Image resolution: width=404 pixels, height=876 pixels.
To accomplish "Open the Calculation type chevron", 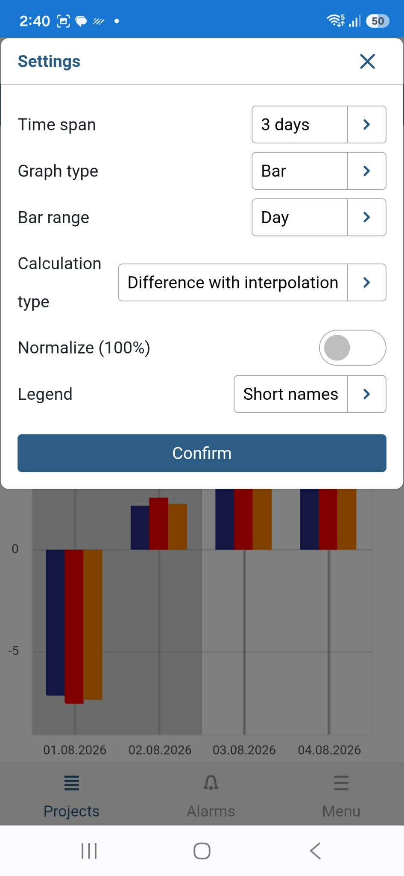I will [367, 283].
